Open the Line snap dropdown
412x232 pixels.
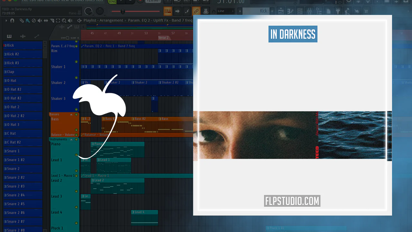226,11
